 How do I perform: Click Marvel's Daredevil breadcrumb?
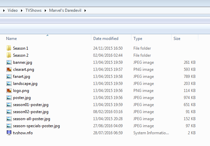65,10
